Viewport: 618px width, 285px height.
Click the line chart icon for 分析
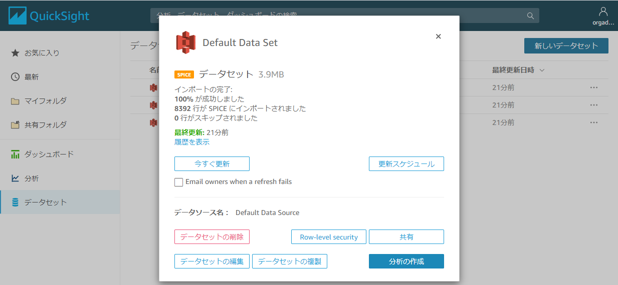click(15, 178)
